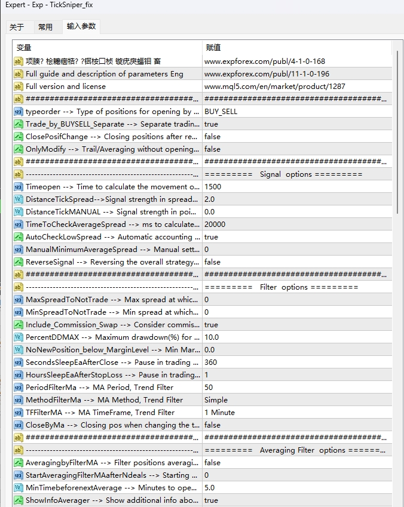Click the integer icon beside Timeopen
The image size is (404, 507).
click(19, 187)
